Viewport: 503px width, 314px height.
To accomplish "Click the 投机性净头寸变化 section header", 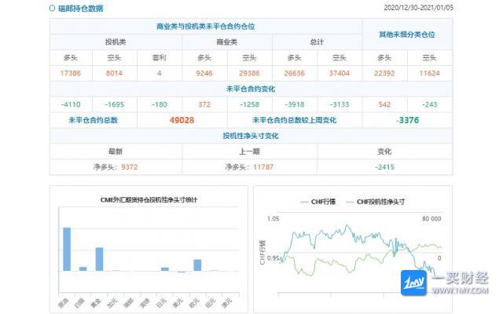I will click(x=251, y=136).
